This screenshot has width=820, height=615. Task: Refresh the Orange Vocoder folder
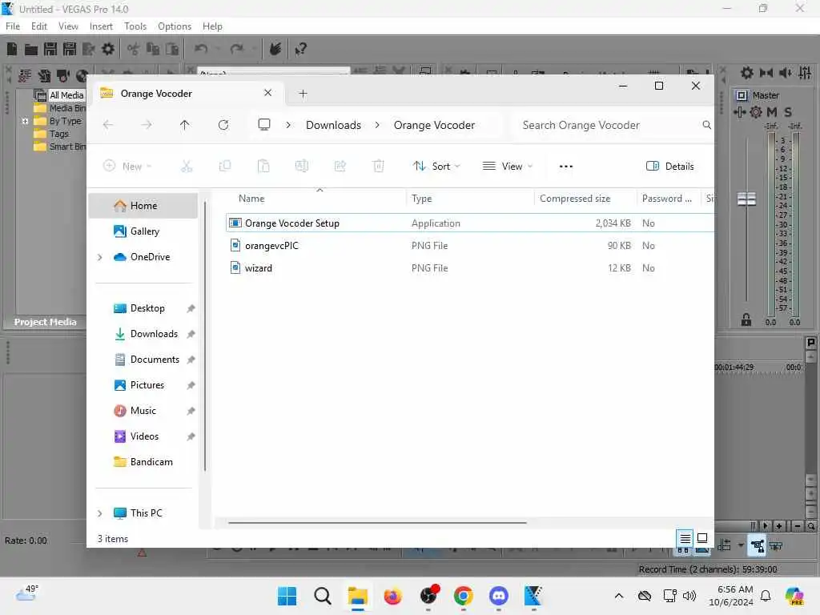click(x=223, y=125)
